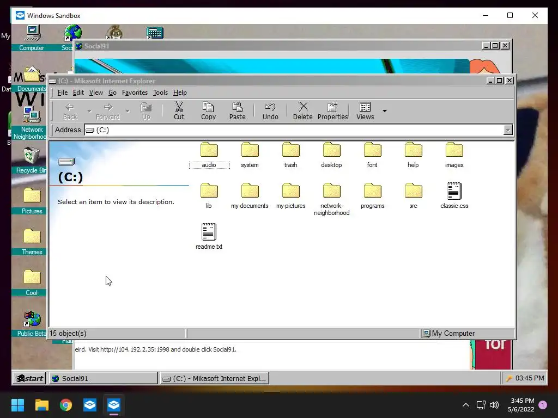This screenshot has width=558, height=418.
Task: Click the Copy toolbar button
Action: click(208, 111)
